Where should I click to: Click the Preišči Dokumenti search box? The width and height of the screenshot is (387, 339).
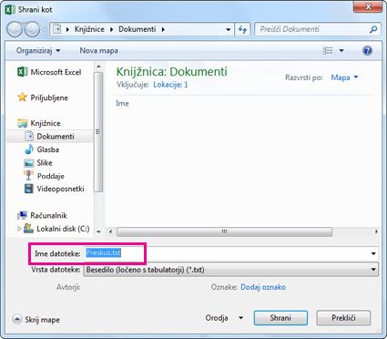[318, 29]
